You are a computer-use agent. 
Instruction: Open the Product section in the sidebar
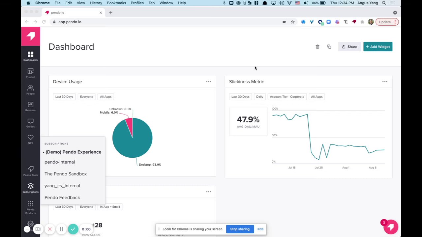click(x=30, y=73)
